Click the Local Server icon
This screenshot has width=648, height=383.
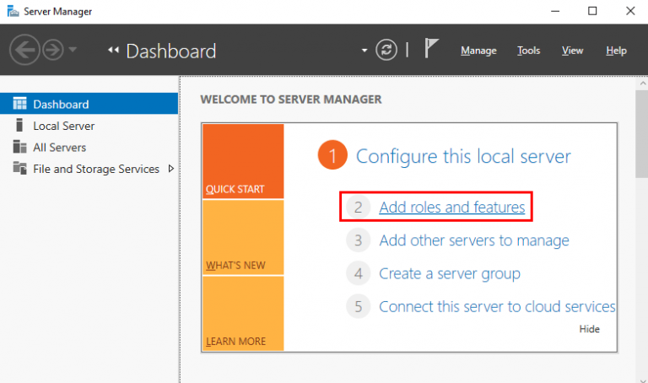[x=19, y=125]
